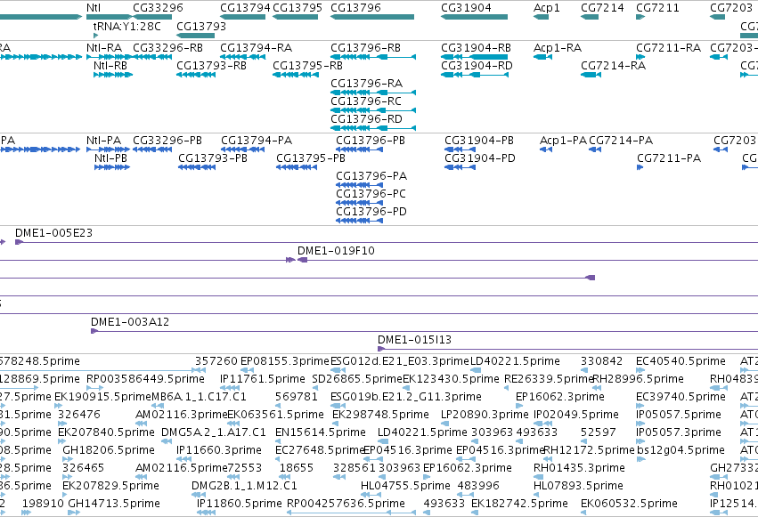
Task: Click the CG13794-PA protein feature
Action: coord(242,149)
